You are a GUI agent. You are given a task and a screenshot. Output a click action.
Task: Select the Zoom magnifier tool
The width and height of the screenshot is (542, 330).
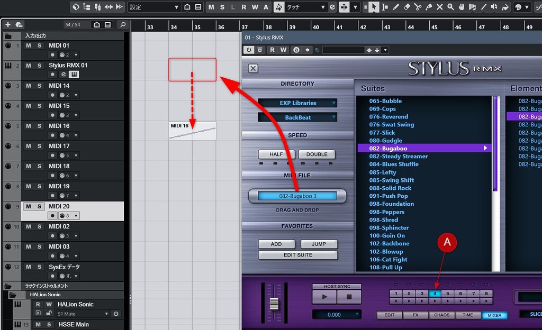coord(450,7)
